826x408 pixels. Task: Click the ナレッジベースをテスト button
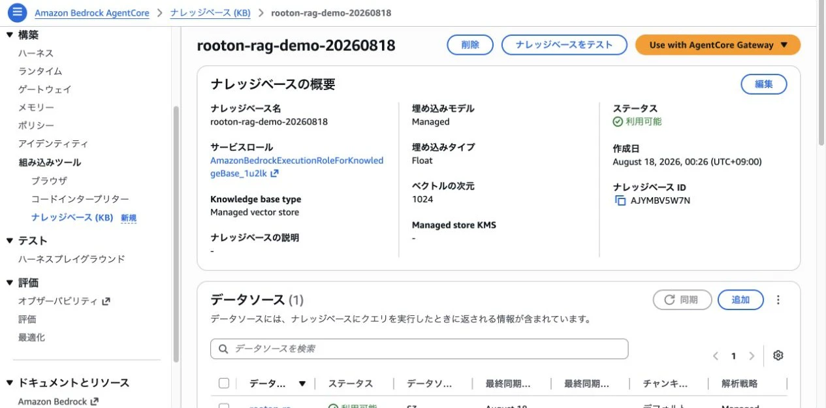pos(564,44)
